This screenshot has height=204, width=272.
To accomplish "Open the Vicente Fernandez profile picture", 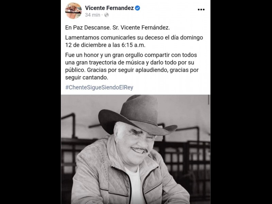I will (x=73, y=11).
